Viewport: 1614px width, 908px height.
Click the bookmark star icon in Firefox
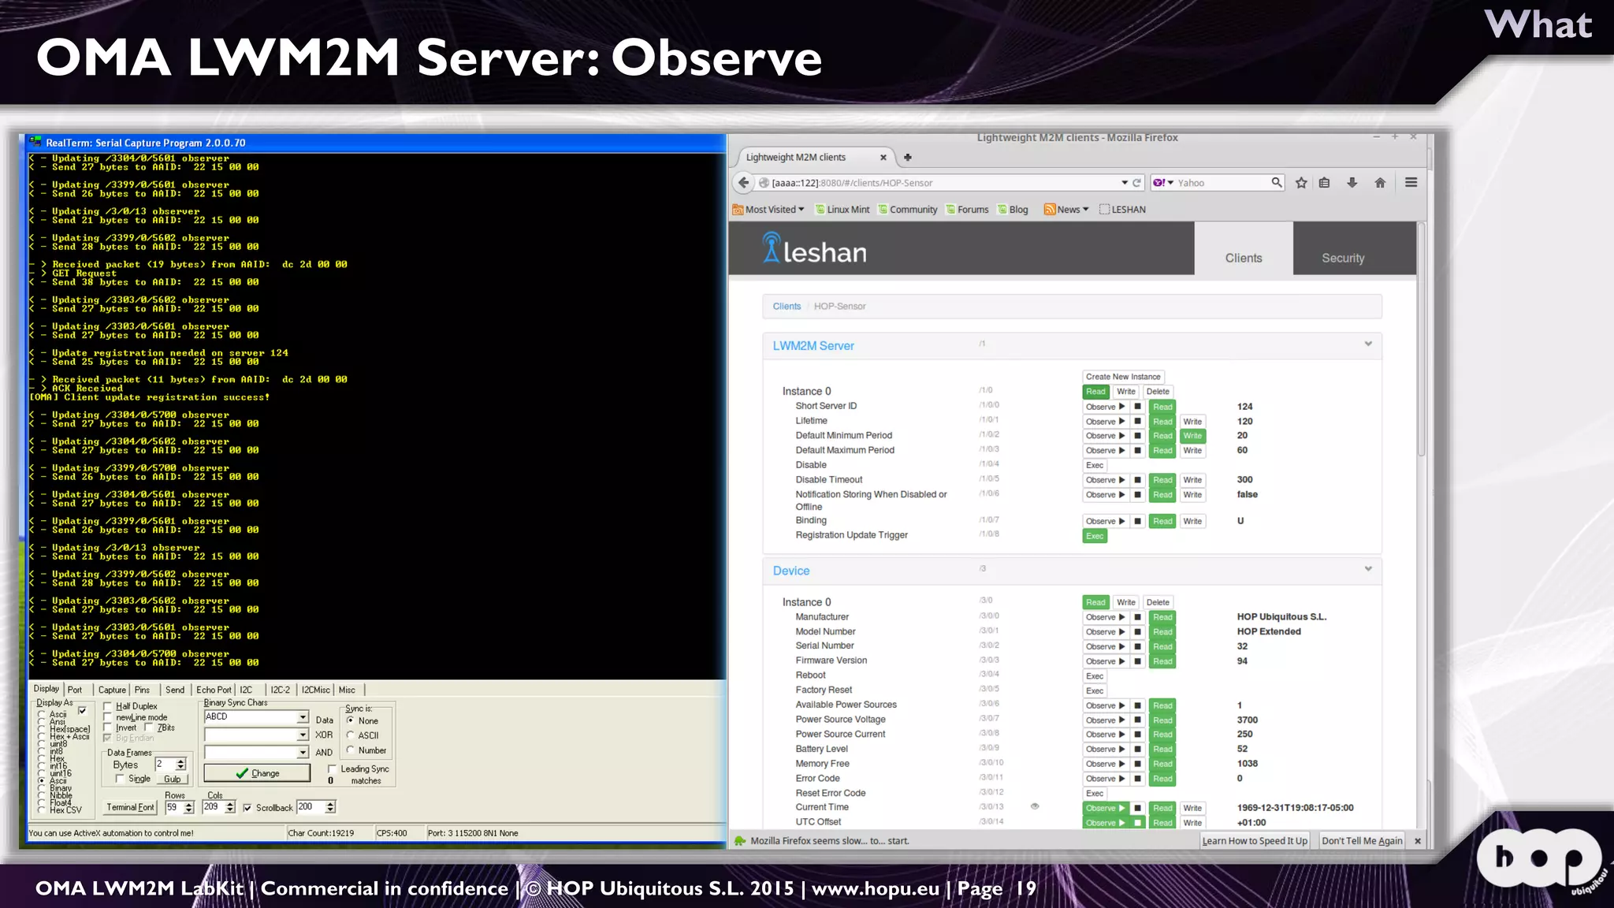coord(1301,183)
